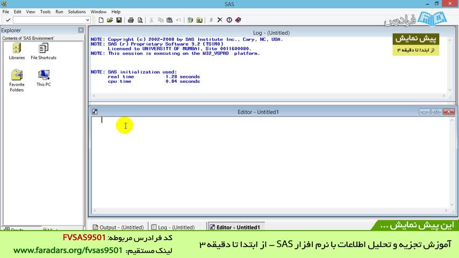Switch to the Output - (Untitled) tab

118,227
